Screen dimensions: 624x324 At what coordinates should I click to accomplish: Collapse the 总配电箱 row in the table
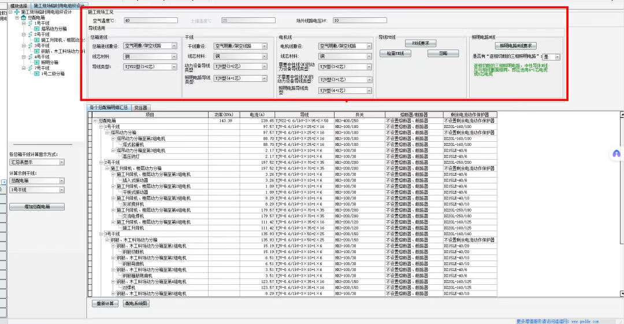[x=95, y=121]
